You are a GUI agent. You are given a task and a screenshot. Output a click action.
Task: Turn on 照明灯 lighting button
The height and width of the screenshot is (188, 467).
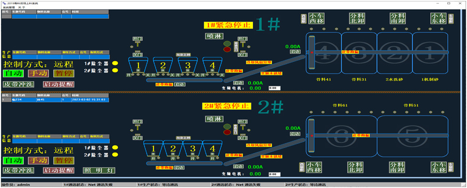(99, 171)
